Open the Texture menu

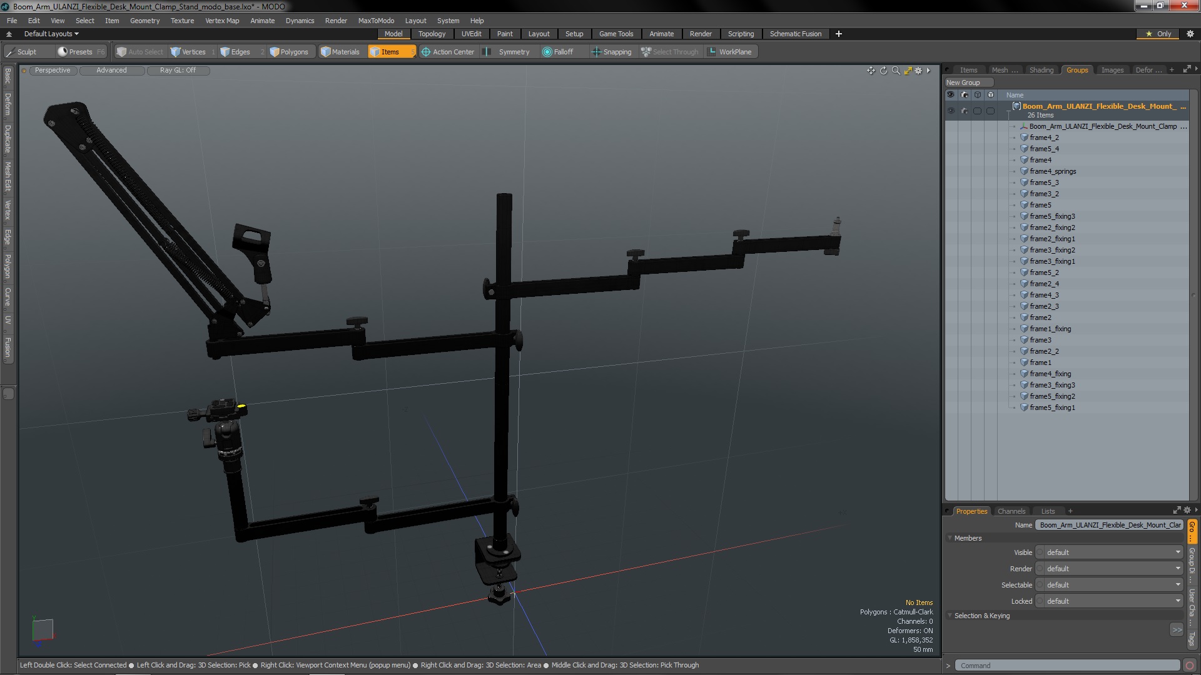[x=182, y=21]
